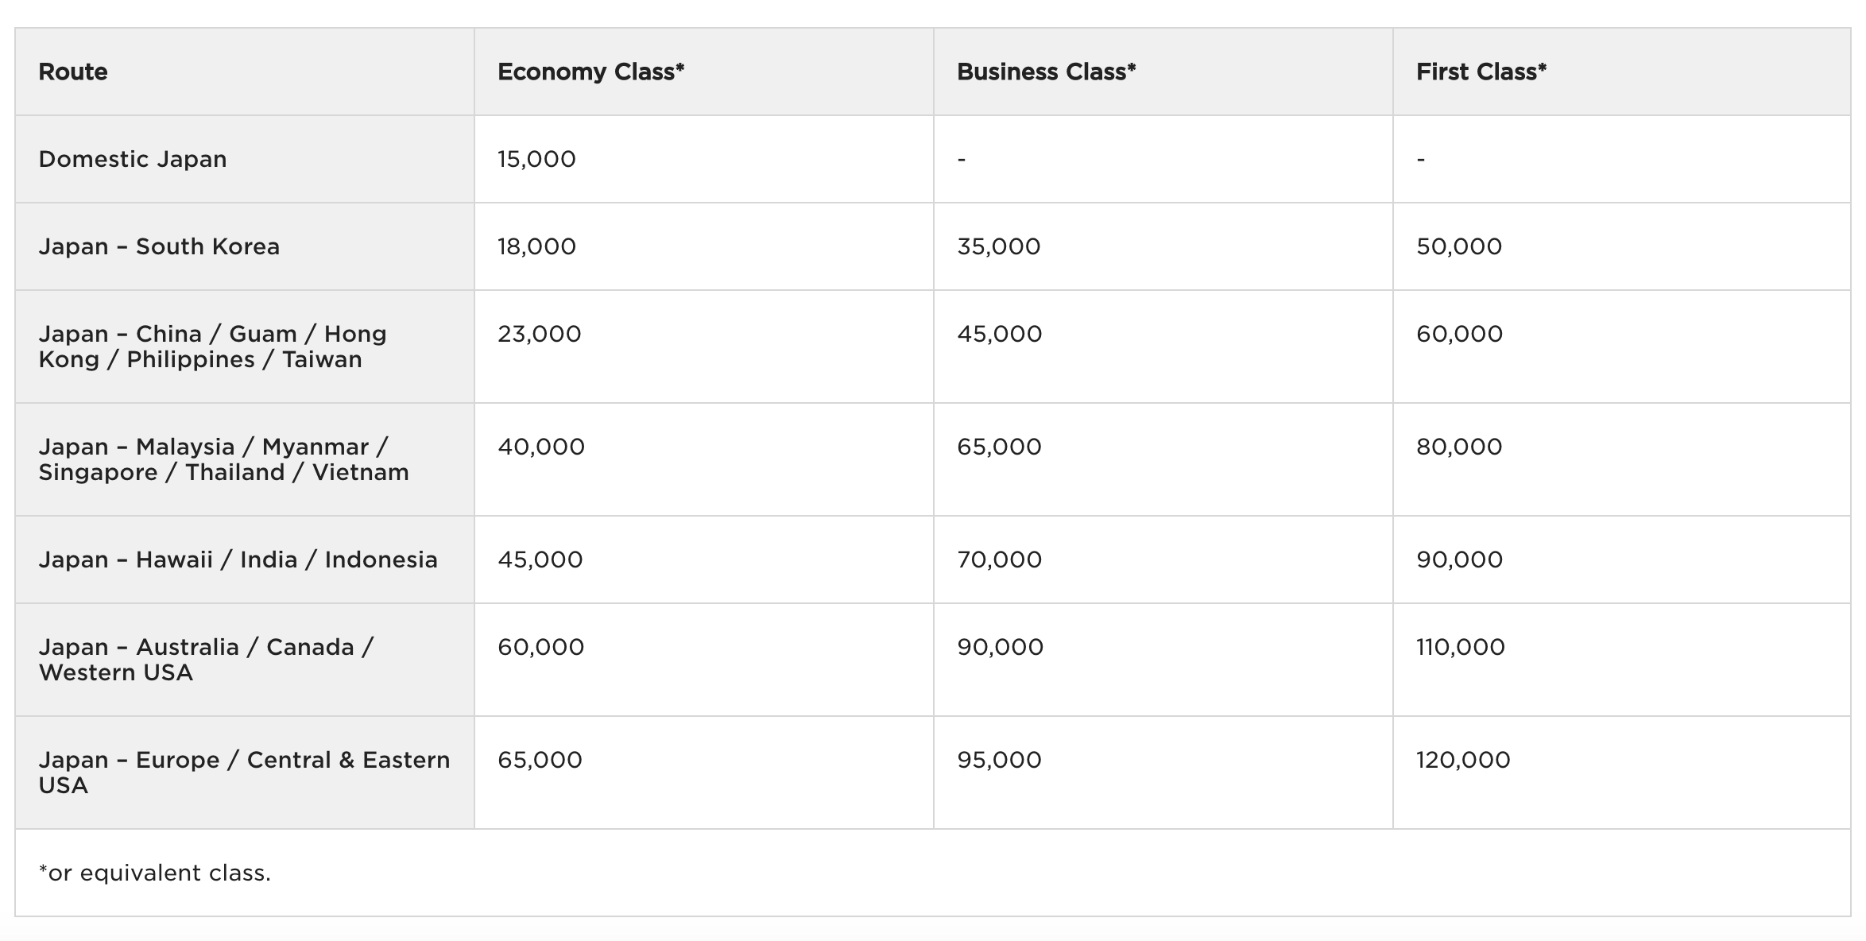
Task: Click the 35,000 business class value
Action: pyautogui.click(x=998, y=246)
